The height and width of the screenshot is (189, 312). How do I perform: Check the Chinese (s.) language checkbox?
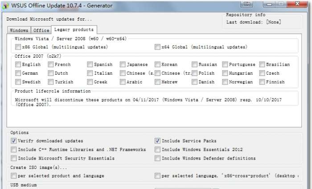[x=123, y=73]
